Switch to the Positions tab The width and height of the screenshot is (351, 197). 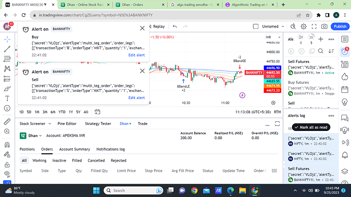[27, 149]
